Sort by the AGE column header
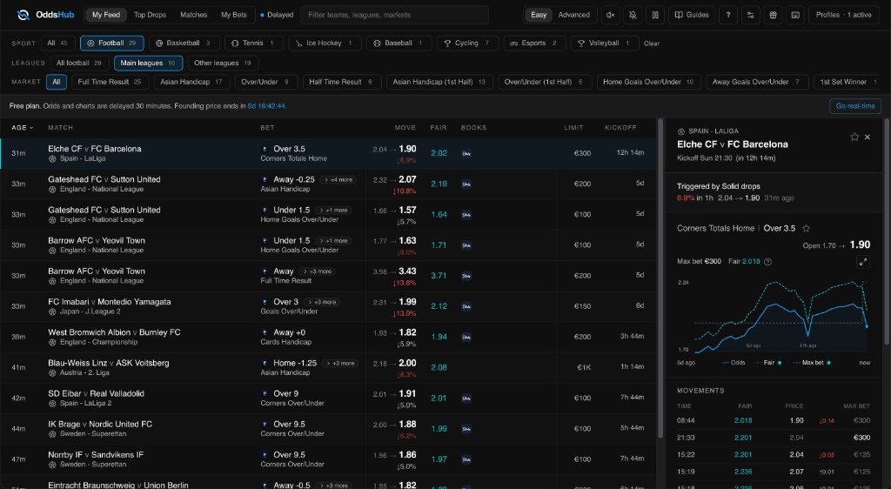The width and height of the screenshot is (891, 489). pos(22,128)
